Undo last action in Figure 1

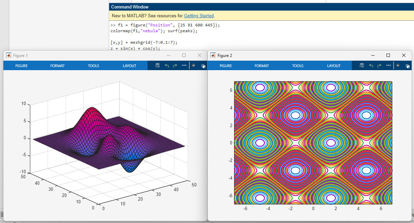coord(167,66)
